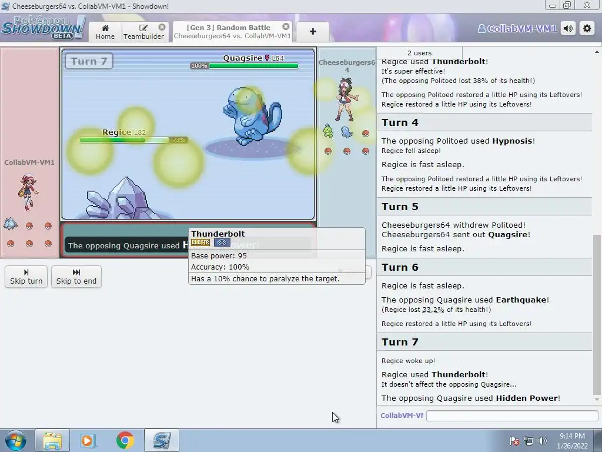Click the Pokémon Showdown logo
The width and height of the screenshot is (602, 452).
(42, 28)
